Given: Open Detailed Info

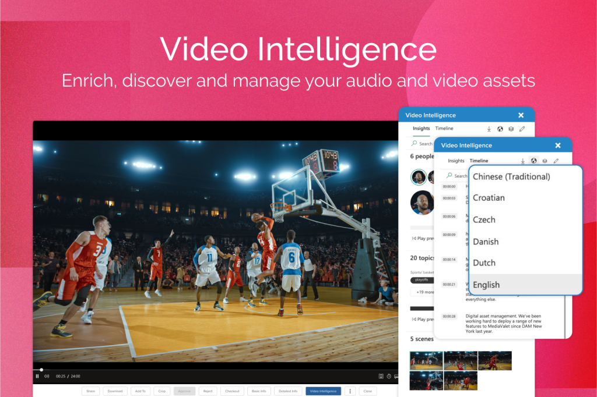Looking at the screenshot, I should pos(288,391).
